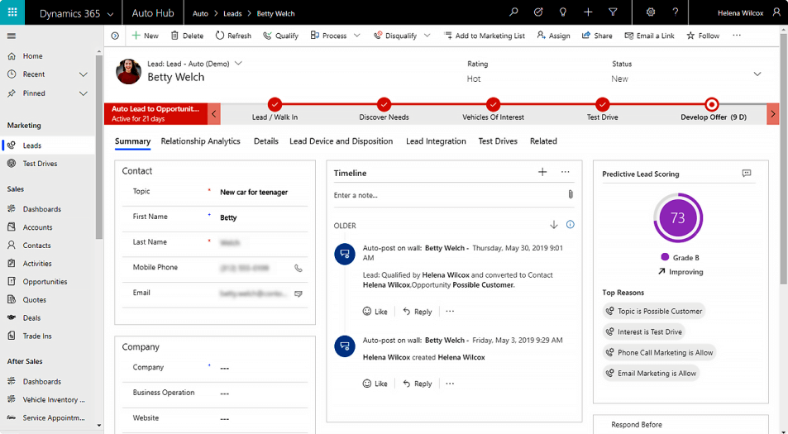Assign the lead to another user
The height and width of the screenshot is (434, 788).
pos(553,36)
